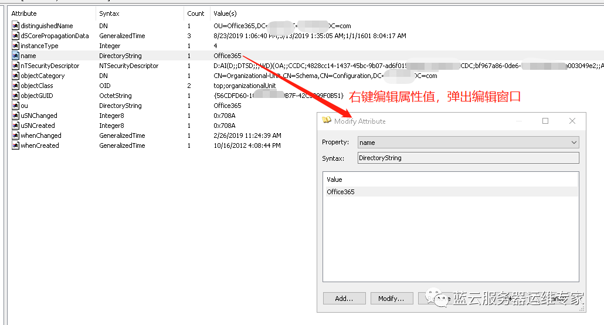Screen dimensions: 604x325
Task: Click the nTSecurityDescriptor attribute icon
Action: click(x=15, y=66)
